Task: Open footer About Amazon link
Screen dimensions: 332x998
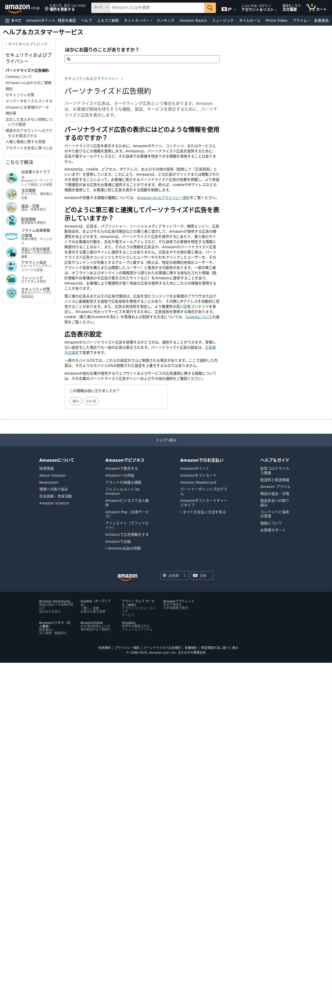Action: (52, 475)
